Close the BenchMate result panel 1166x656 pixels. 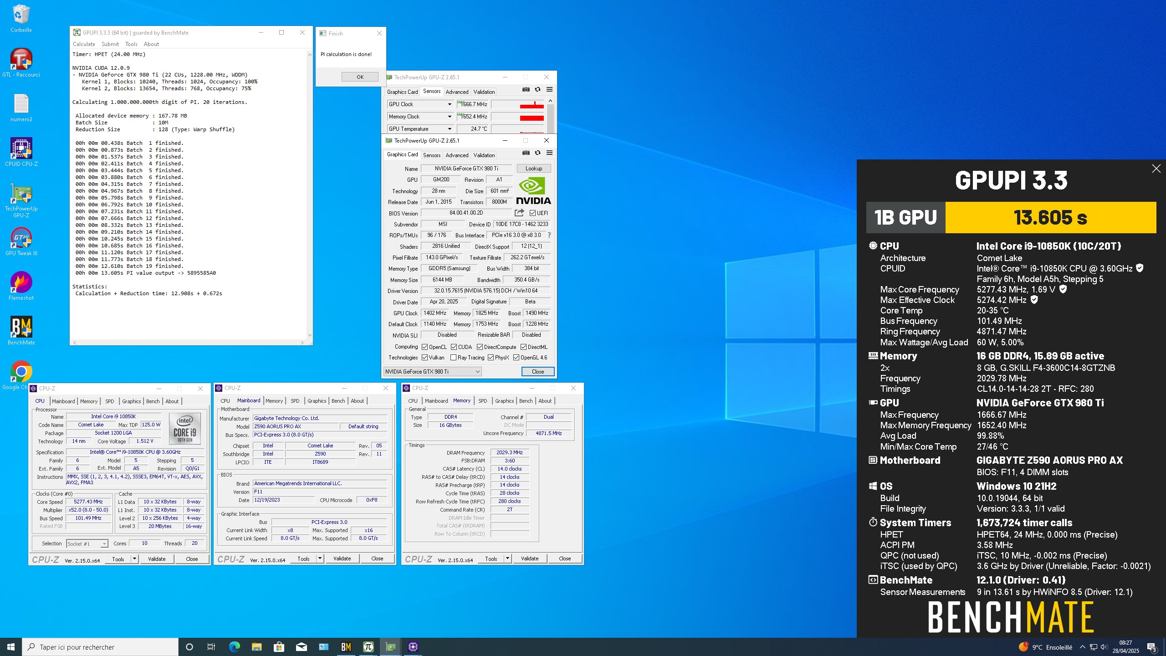1156,169
